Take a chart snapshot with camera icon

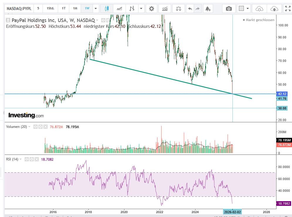point(229,9)
